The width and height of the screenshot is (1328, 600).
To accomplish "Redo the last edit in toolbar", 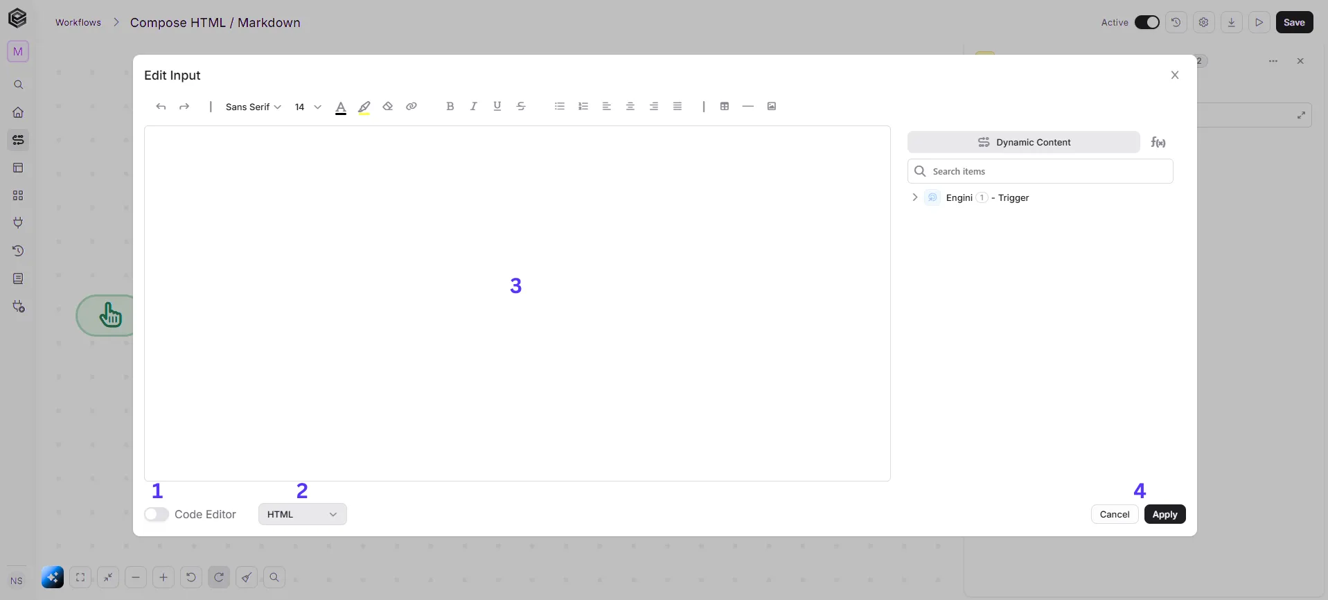I will 184,107.
